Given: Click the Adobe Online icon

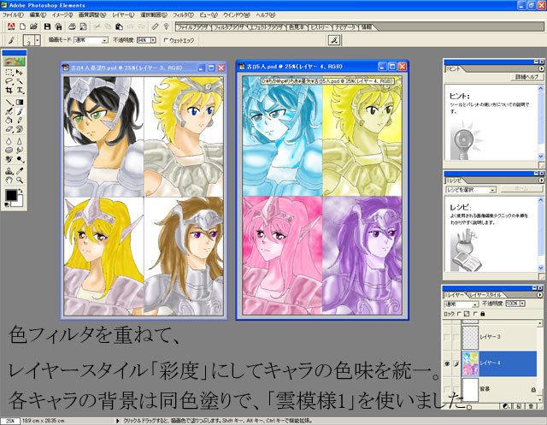Looking at the screenshot, I should click(x=11, y=27).
